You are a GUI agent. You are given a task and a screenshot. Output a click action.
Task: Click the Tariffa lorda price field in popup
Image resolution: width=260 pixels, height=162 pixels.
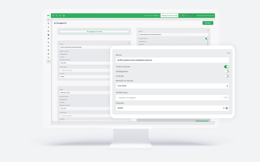tap(168, 97)
